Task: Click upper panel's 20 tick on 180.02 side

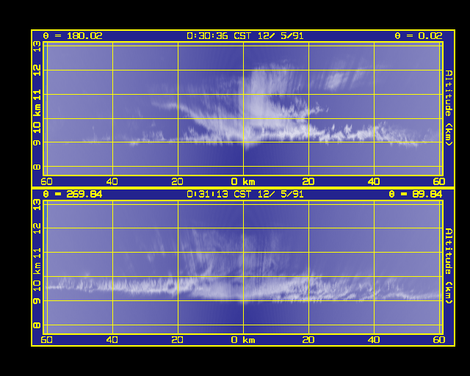Action: (178, 181)
